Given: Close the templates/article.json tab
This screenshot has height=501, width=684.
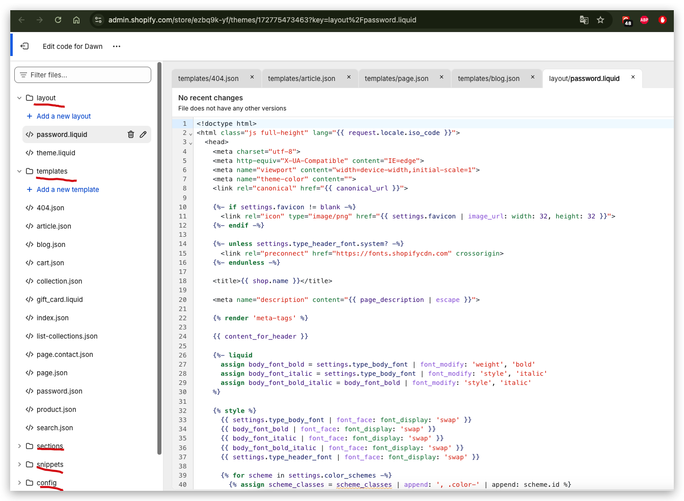Looking at the screenshot, I should 349,77.
